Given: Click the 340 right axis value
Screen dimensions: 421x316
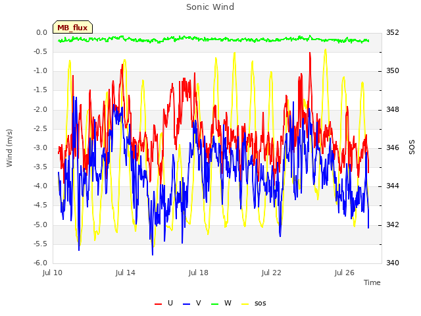Looking at the screenshot, I should pyautogui.click(x=393, y=263).
